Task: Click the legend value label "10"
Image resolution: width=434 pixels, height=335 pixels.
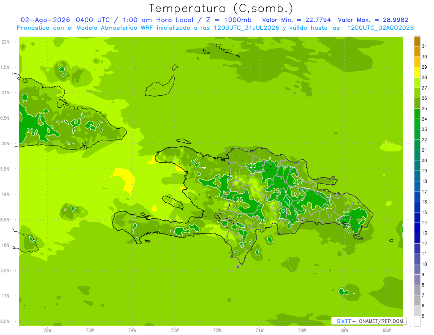Action: point(425,264)
